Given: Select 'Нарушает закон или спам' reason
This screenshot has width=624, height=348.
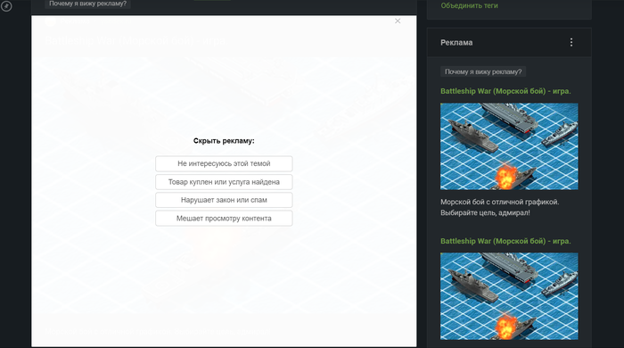Looking at the screenshot, I should 224,200.
